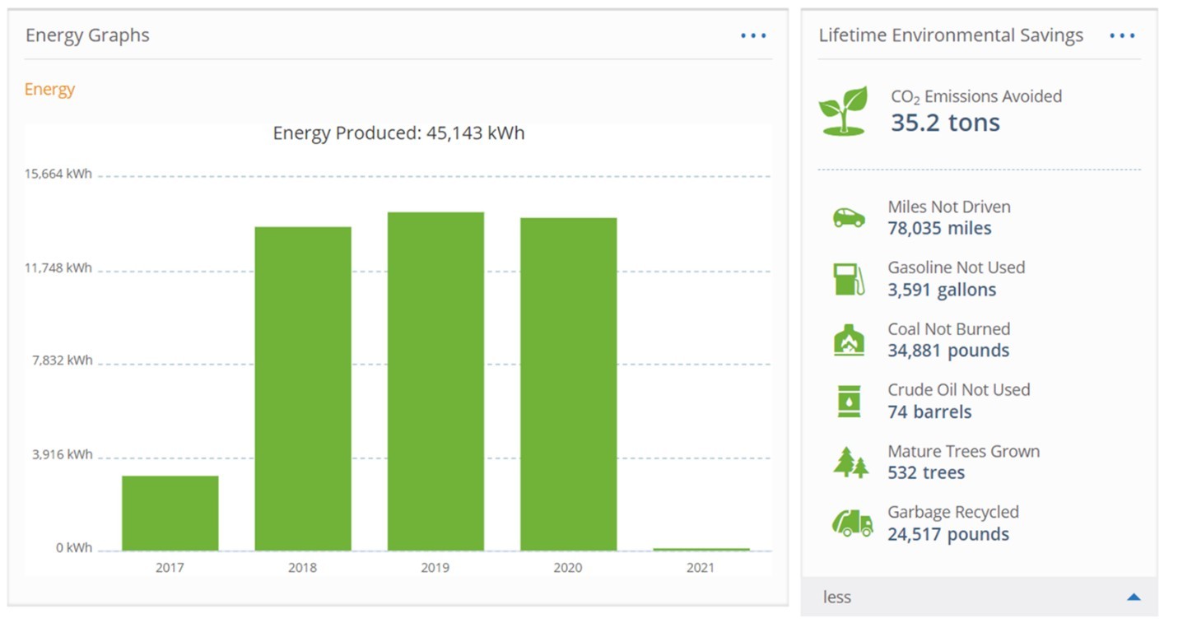Open Lifetime Environmental Savings three-dot menu

[x=1122, y=35]
